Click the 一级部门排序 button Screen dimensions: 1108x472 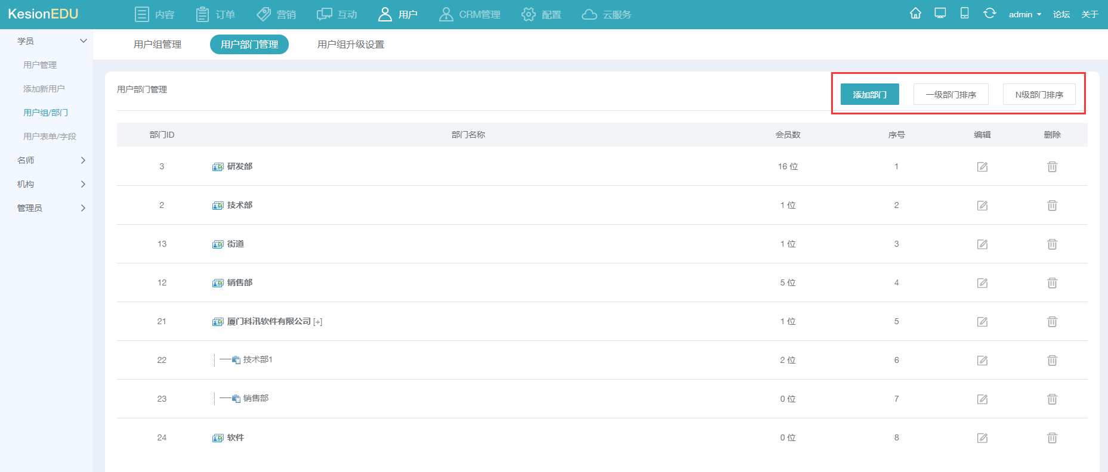(950, 95)
